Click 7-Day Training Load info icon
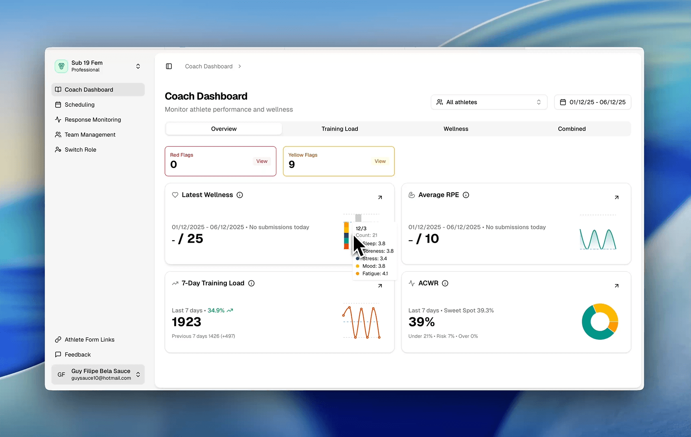 [x=251, y=283]
